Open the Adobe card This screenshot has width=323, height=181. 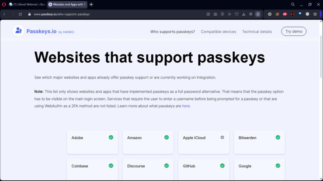pos(92,142)
